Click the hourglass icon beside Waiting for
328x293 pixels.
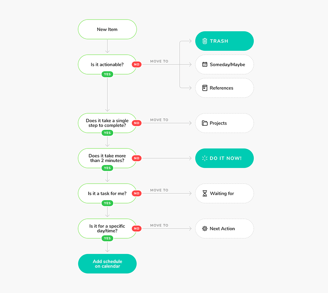[x=205, y=193]
